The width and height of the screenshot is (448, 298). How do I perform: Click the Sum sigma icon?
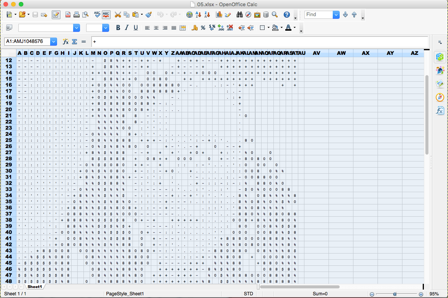point(74,41)
